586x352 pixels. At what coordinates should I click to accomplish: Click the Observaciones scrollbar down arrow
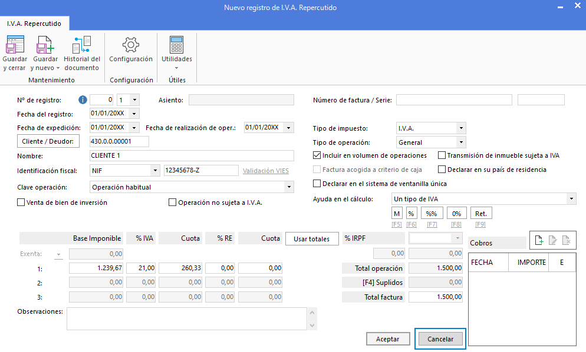[x=312, y=326]
